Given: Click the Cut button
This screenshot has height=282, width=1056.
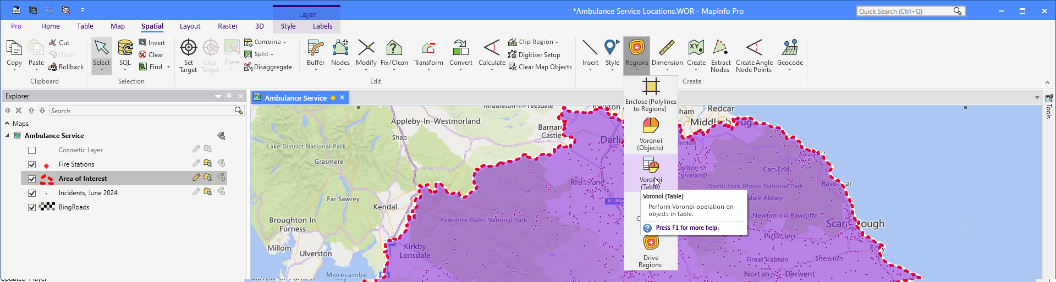Looking at the screenshot, I should (59, 43).
